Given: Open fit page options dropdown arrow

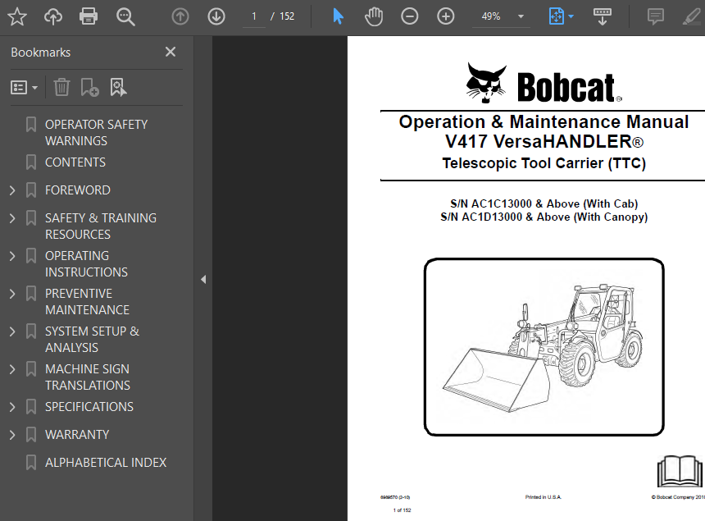Looking at the screenshot, I should tap(571, 16).
